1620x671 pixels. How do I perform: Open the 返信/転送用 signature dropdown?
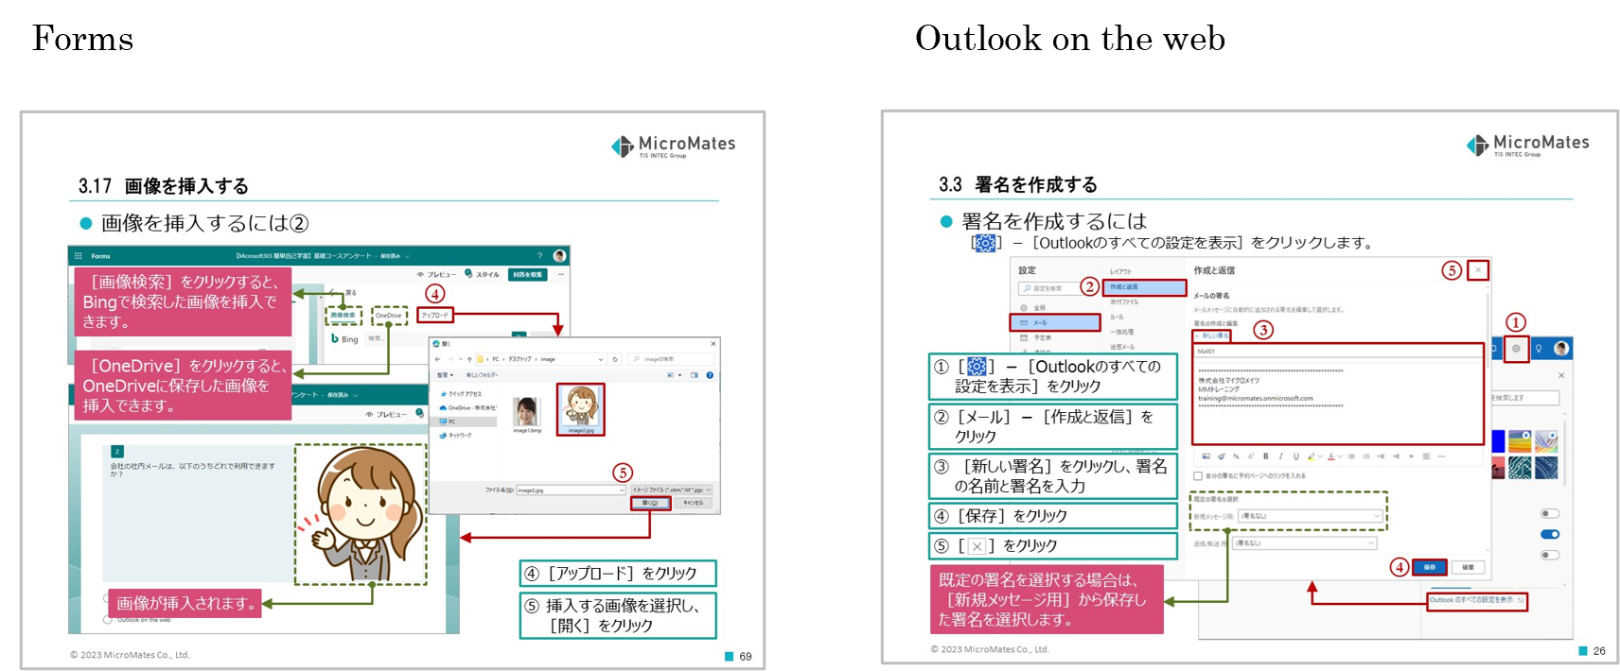[1305, 543]
